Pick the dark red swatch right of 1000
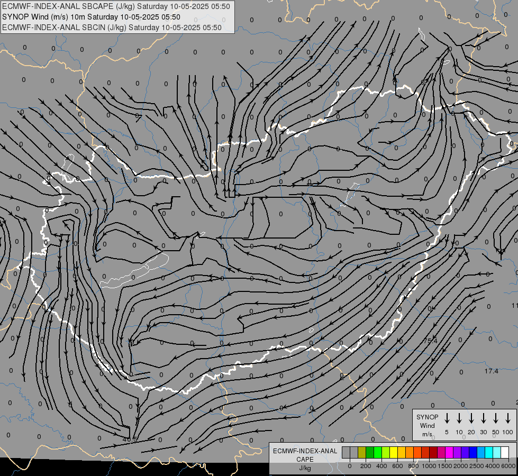Image resolution: width=518 pixels, height=476 pixels. pyautogui.click(x=433, y=452)
